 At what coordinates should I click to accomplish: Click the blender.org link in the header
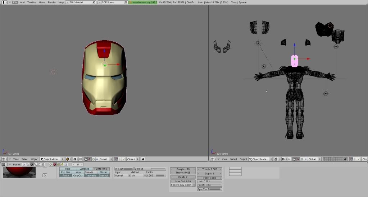tap(143, 2)
